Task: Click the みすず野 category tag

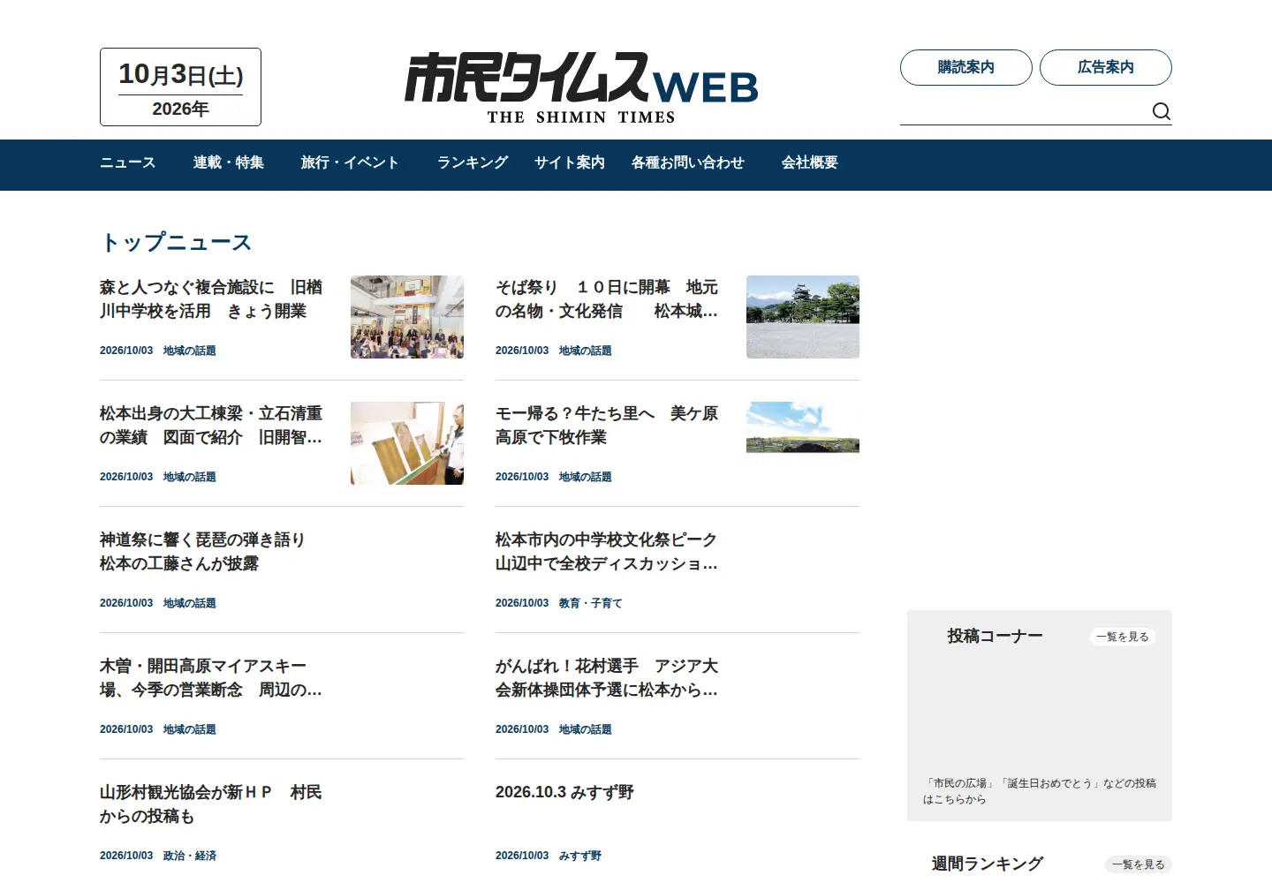Action: click(580, 856)
